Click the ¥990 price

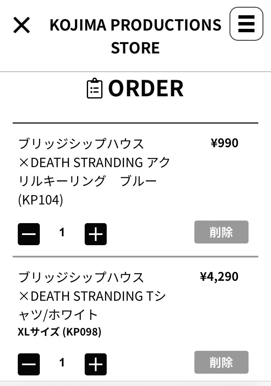point(224,143)
